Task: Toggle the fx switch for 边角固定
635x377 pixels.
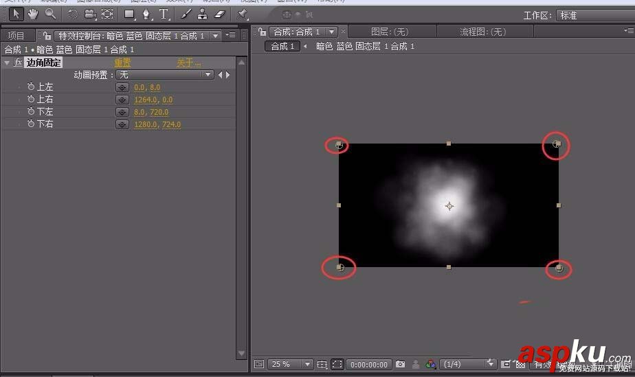Action: [19, 62]
